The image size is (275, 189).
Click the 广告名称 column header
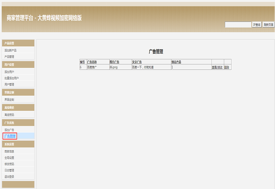point(92,62)
